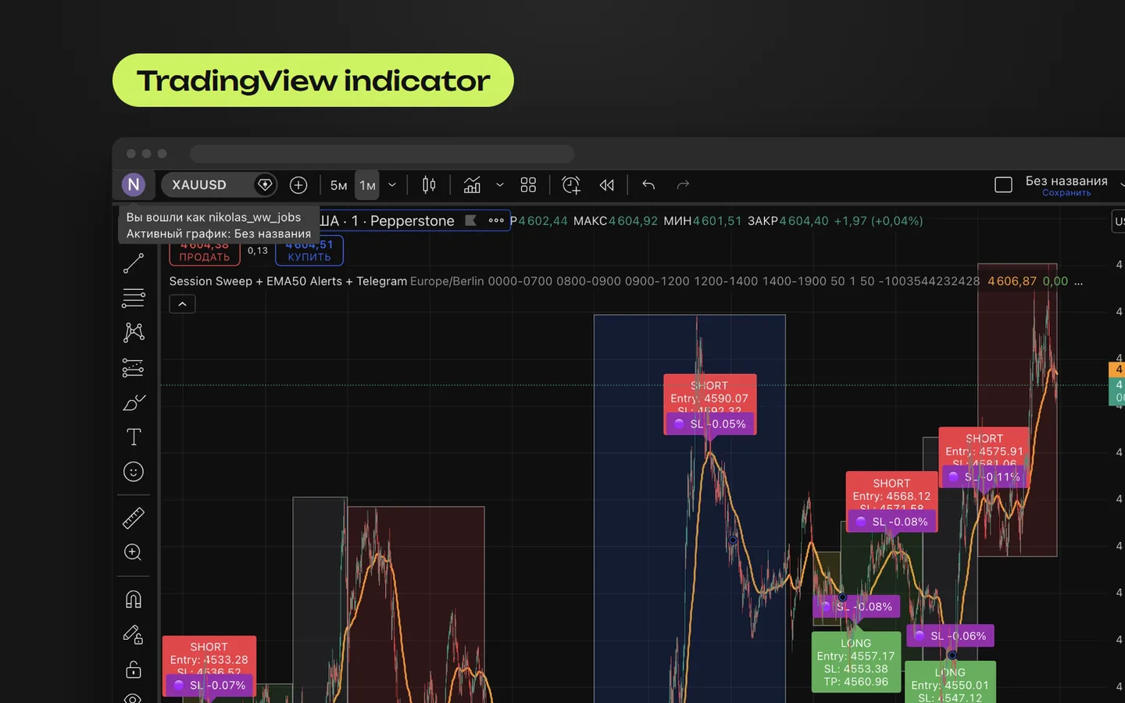Toggle magnet mode on the sidebar
The image size is (1125, 703).
click(x=134, y=599)
